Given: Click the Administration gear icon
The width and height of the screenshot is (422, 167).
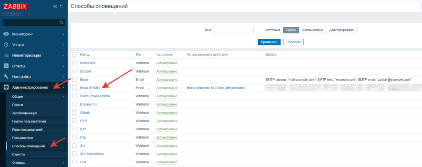Looking at the screenshot, I should pyautogui.click(x=6, y=87).
